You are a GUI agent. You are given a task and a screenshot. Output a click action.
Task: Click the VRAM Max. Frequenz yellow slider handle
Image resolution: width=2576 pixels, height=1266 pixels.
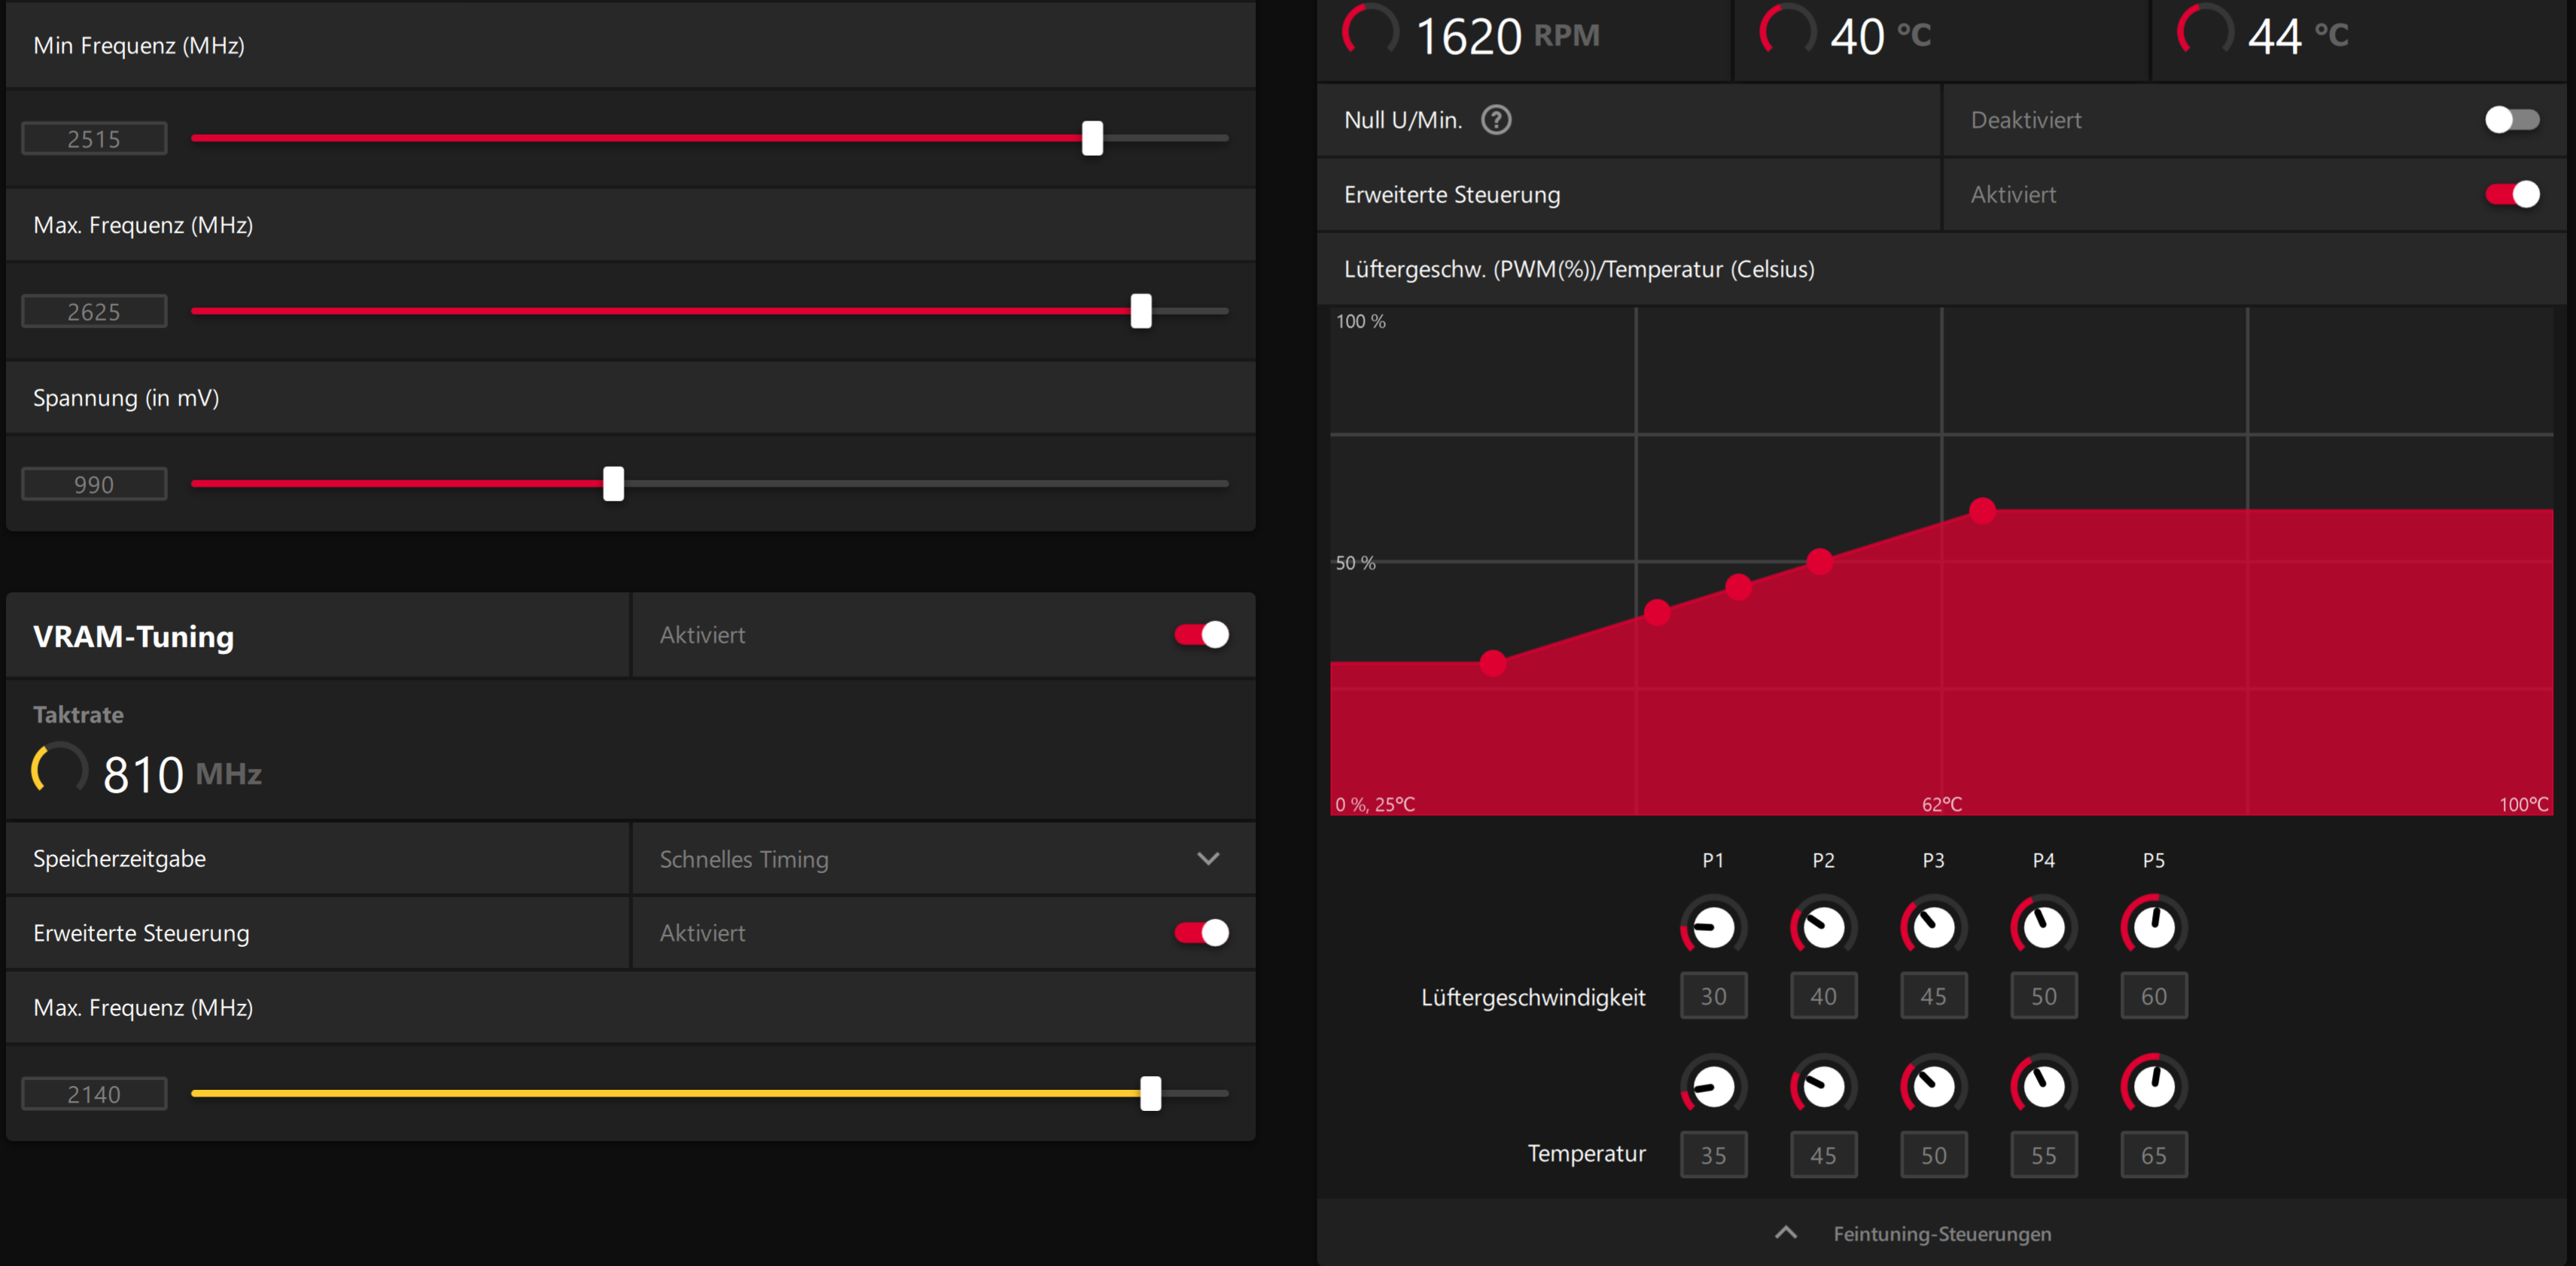[x=1151, y=1094]
